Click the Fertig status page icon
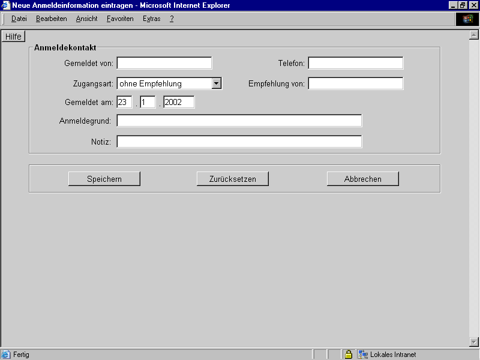The height and width of the screenshot is (360, 480). 6,355
